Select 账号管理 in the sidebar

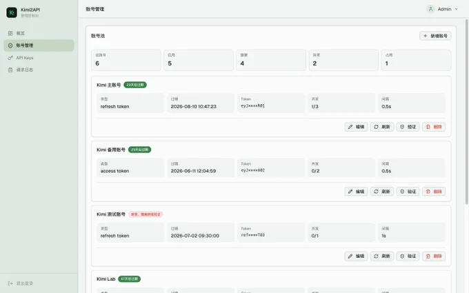click(39, 46)
